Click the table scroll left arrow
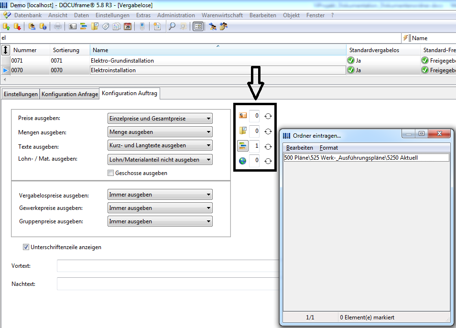 click(5, 79)
